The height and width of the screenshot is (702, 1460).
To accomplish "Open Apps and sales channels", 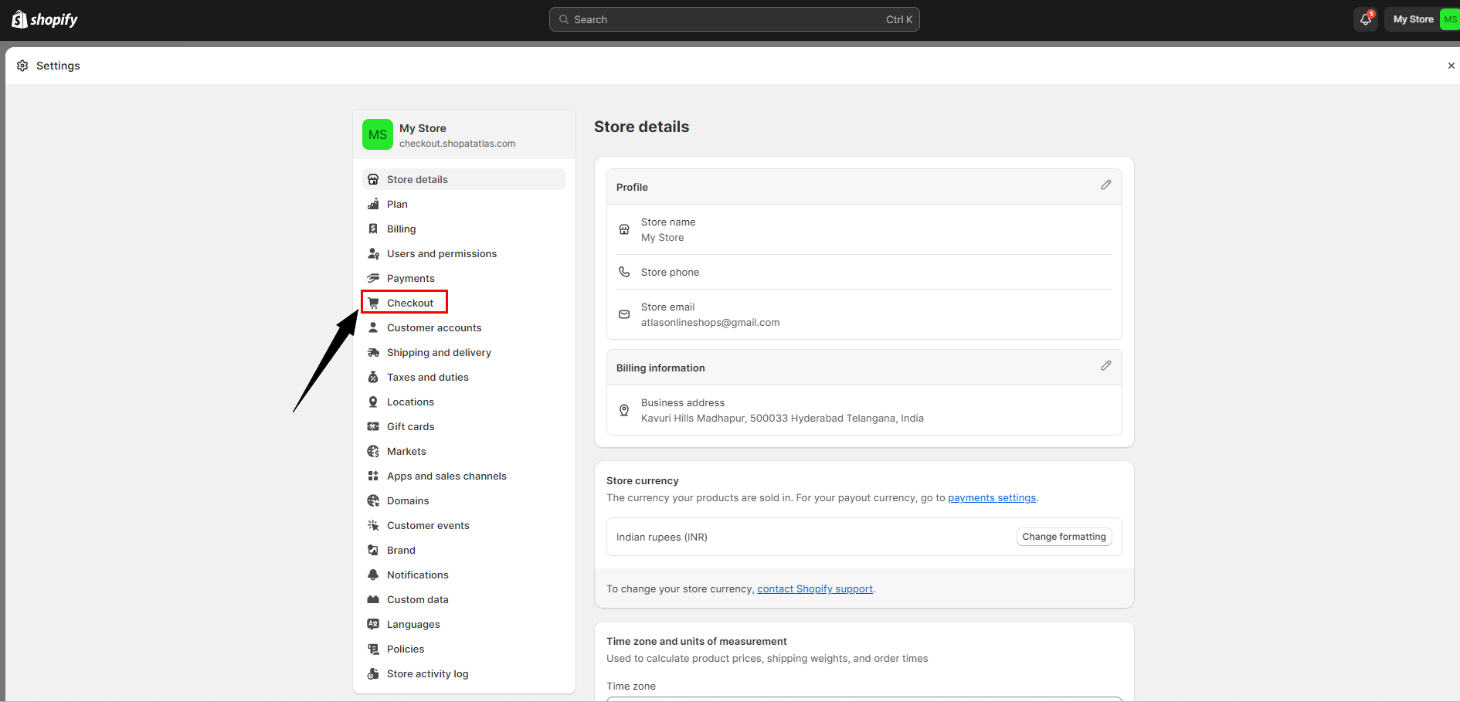I will click(446, 476).
